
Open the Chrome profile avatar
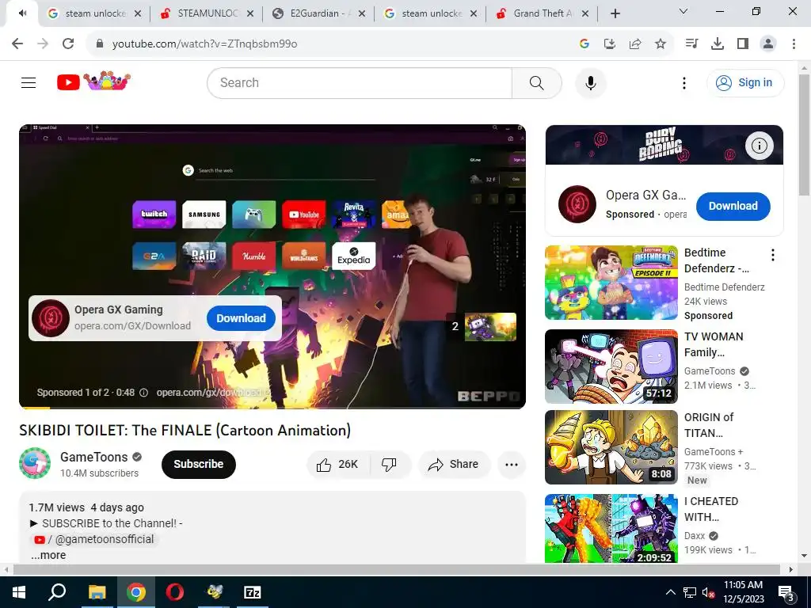pyautogui.click(x=768, y=44)
